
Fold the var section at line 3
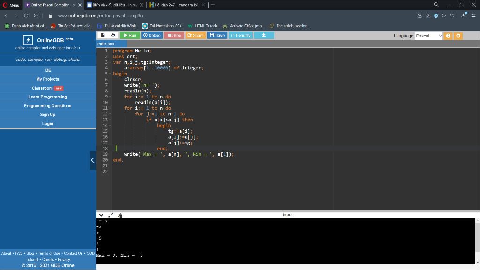click(110, 62)
